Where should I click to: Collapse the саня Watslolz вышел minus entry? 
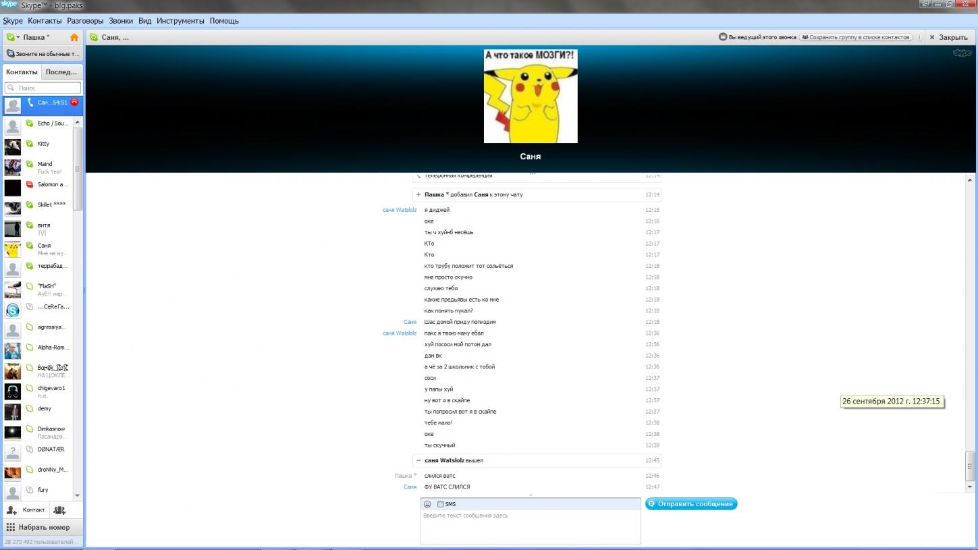pyautogui.click(x=418, y=460)
